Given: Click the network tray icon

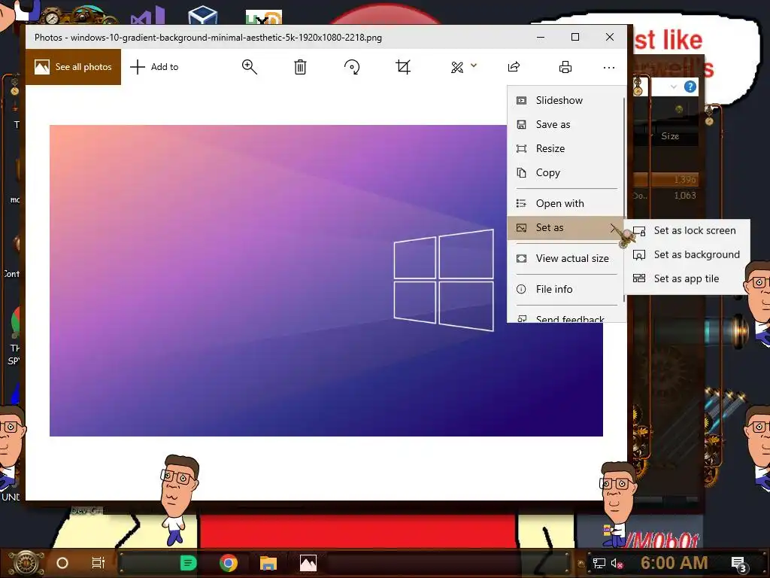Looking at the screenshot, I should point(599,564).
